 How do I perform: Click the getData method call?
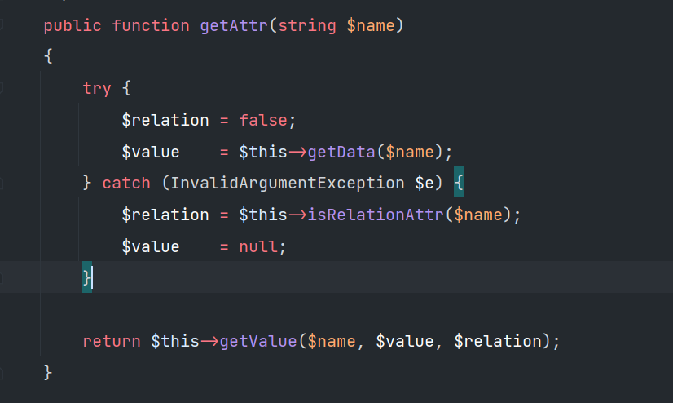(x=341, y=152)
